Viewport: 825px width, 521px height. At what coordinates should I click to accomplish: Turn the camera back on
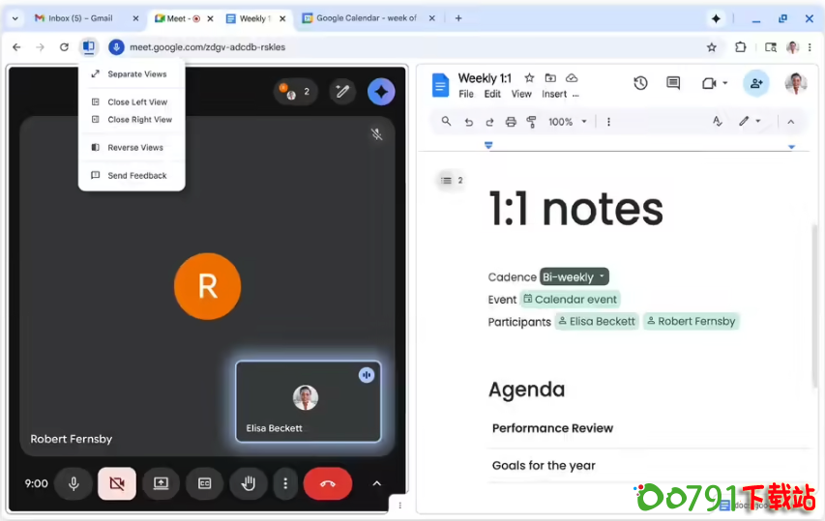click(x=117, y=483)
